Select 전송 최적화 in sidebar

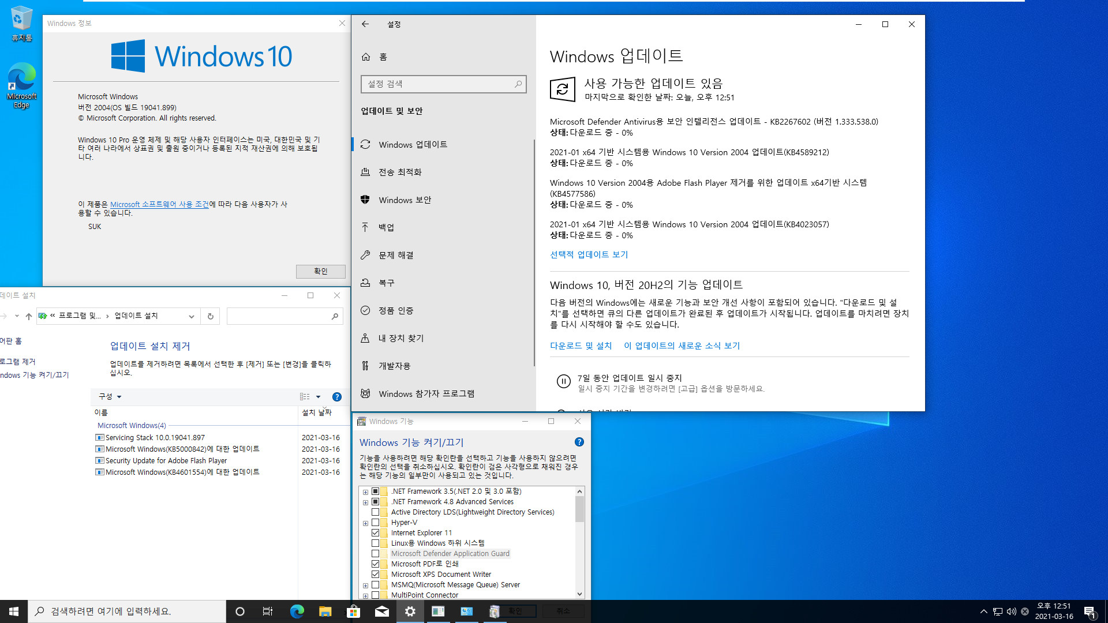tap(443, 172)
